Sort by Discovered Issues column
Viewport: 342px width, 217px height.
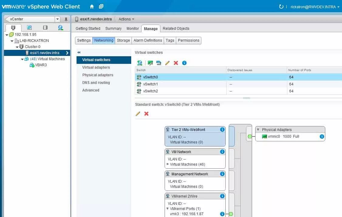(x=257, y=70)
